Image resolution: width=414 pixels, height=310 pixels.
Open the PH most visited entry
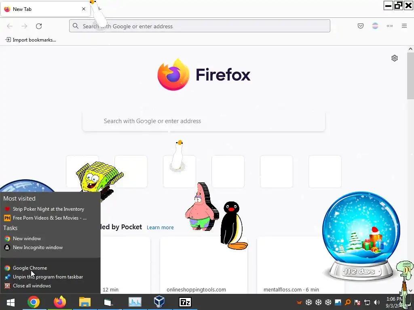click(x=50, y=218)
